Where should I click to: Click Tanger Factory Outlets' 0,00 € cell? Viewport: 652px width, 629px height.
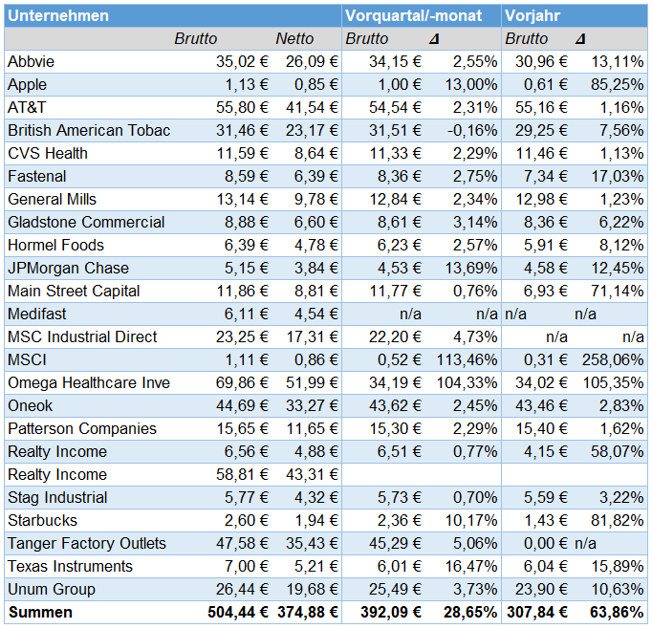coord(546,543)
